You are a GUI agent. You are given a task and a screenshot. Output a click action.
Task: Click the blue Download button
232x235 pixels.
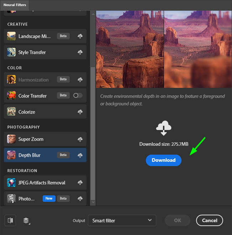pyautogui.click(x=164, y=160)
